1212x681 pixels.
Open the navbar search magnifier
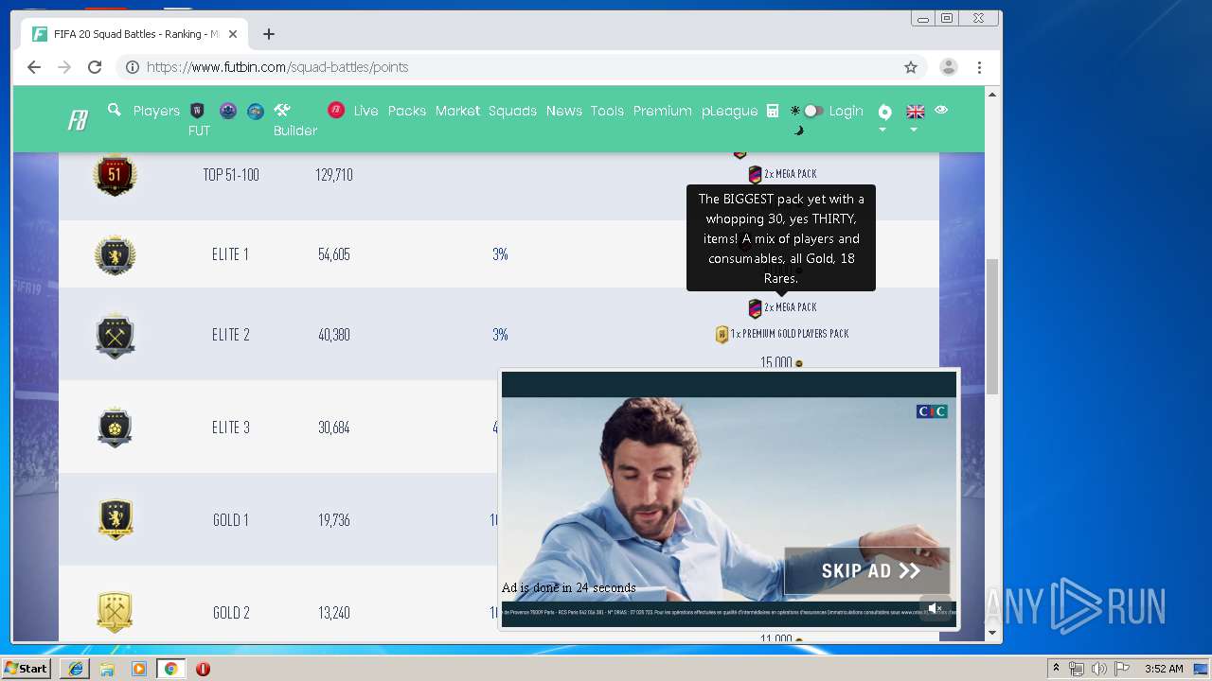pyautogui.click(x=115, y=110)
